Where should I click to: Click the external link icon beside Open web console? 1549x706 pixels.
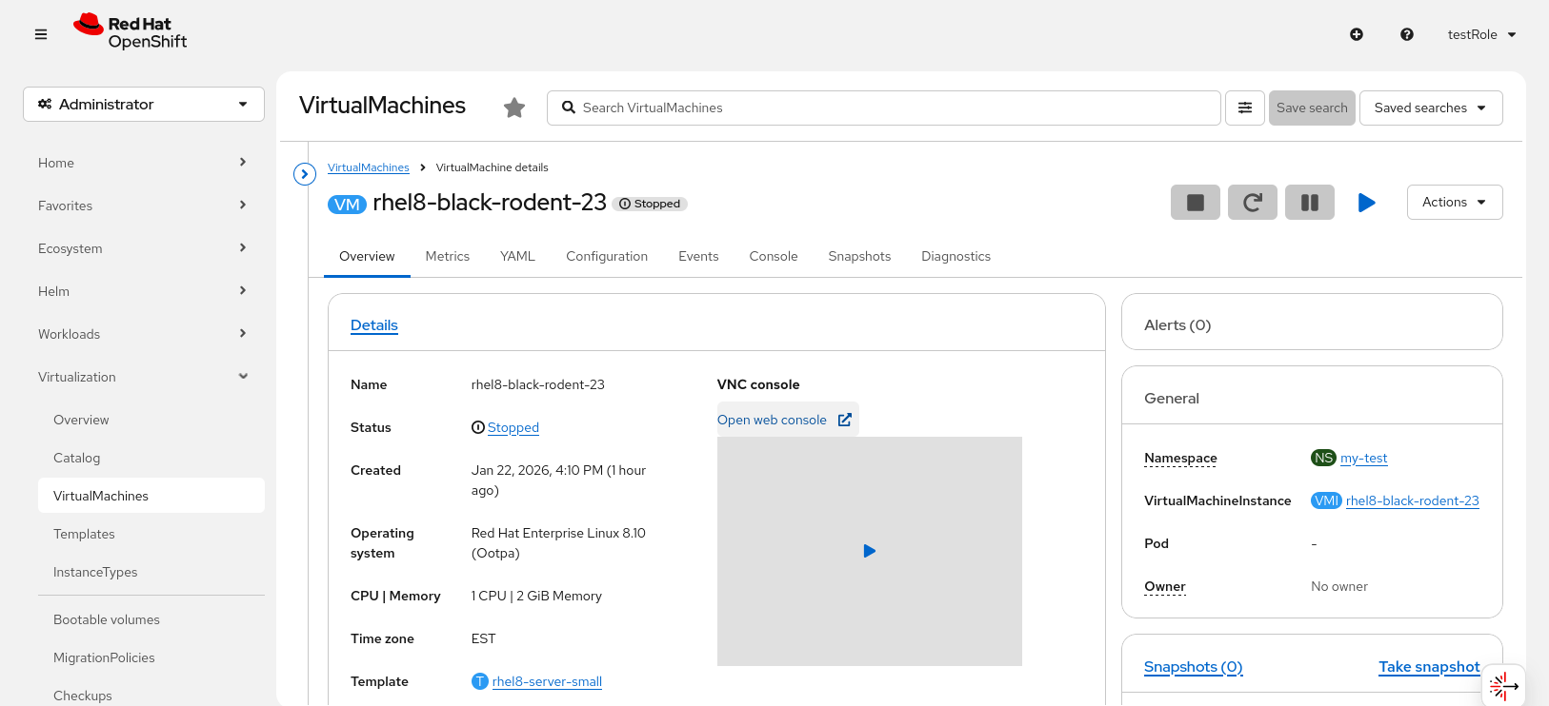coord(845,420)
